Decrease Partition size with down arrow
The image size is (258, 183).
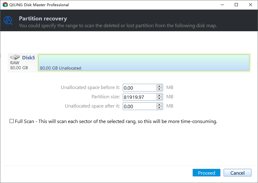(159, 99)
